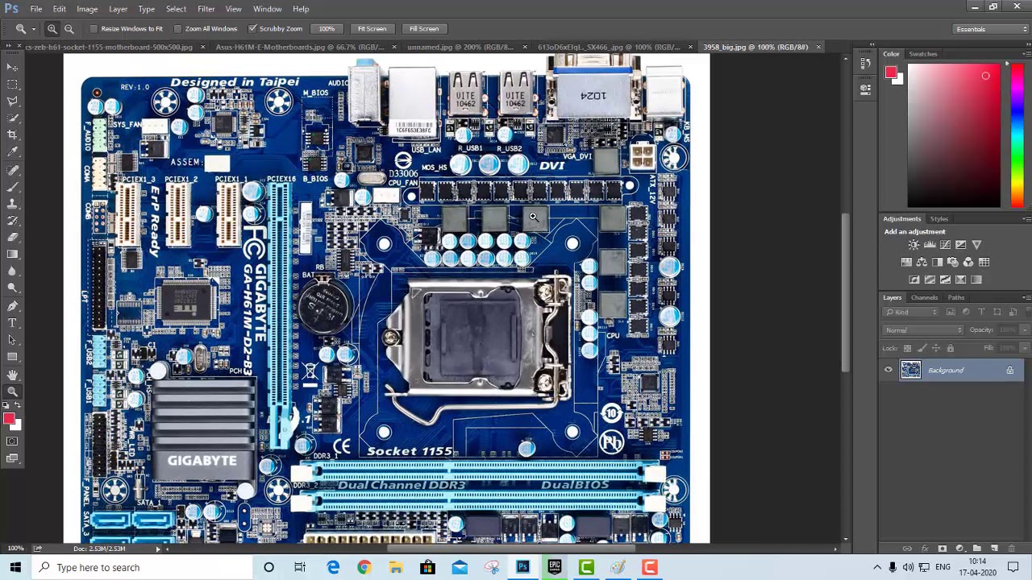Open Adjustments panel flyout menu

[x=1026, y=219]
